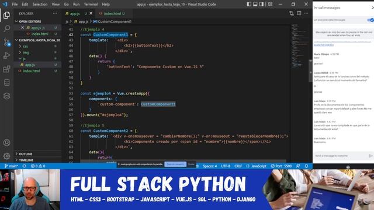Screen dimensions: 374x210
Task: Select app.js under the js folder
Action: (x=30, y=65)
